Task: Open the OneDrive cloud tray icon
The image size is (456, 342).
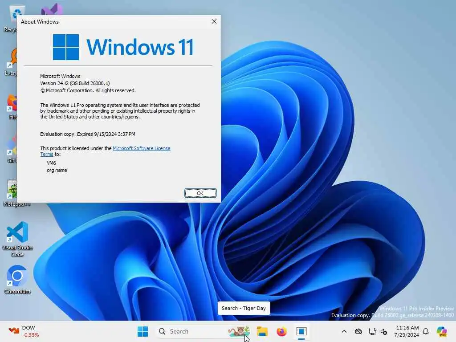Action: point(358,331)
